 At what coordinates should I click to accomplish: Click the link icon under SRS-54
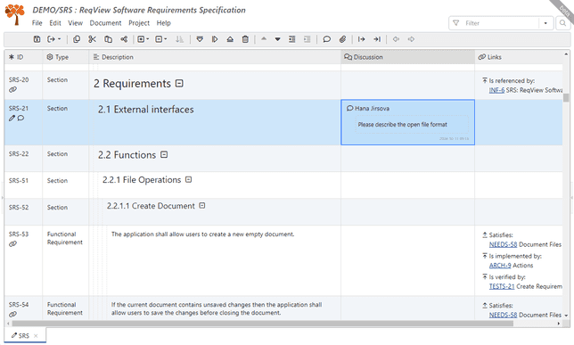click(12, 314)
